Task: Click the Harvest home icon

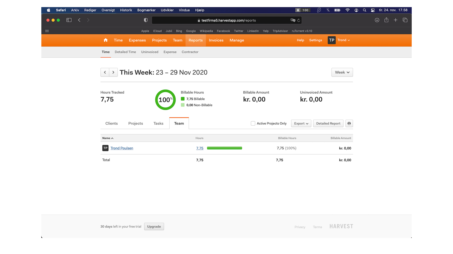Action: (106, 40)
